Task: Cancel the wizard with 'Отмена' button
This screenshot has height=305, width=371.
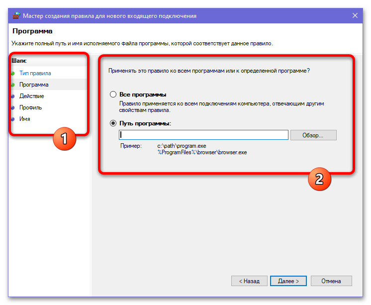Action: tap(331, 281)
